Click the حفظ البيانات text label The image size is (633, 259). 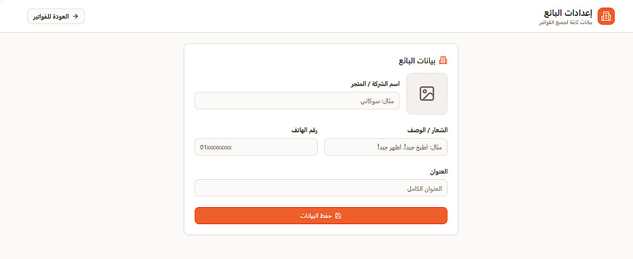tap(316, 216)
